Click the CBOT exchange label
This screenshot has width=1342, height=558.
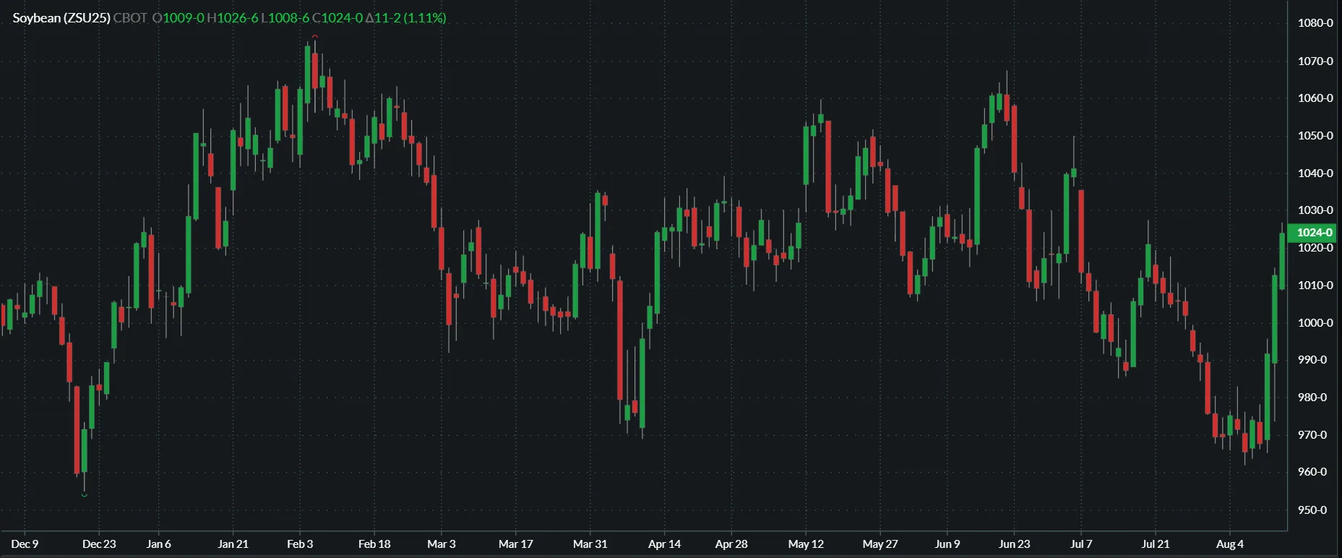130,18
